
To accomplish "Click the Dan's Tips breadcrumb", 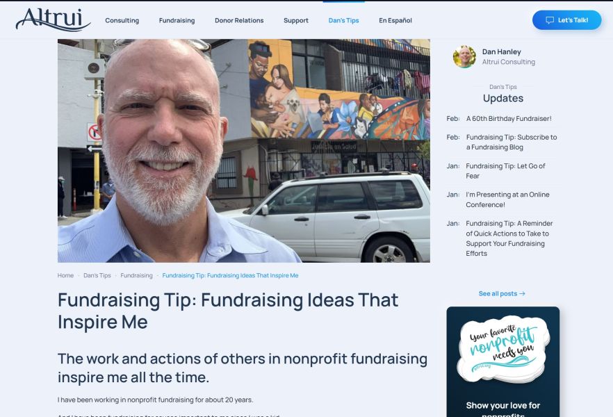I will [x=97, y=275].
